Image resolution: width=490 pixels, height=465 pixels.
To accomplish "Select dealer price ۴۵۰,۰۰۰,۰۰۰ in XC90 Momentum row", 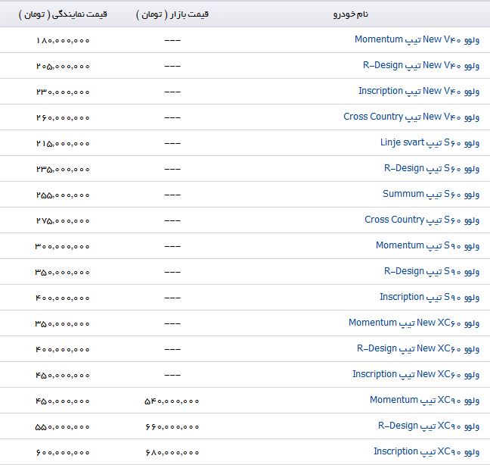I will [x=63, y=401].
